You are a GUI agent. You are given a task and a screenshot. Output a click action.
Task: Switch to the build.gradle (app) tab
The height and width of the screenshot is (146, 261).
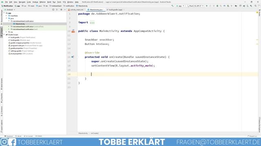click(115, 10)
